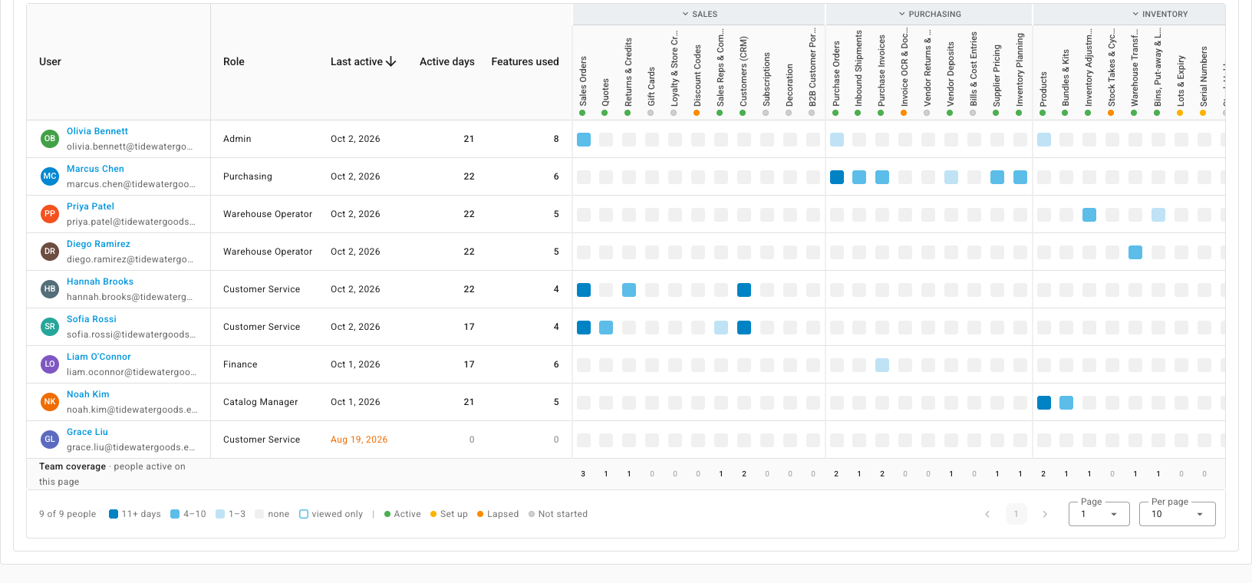
Task: Click Hannah Brooks' Customers (CRM) usage cell
Action: [744, 290]
